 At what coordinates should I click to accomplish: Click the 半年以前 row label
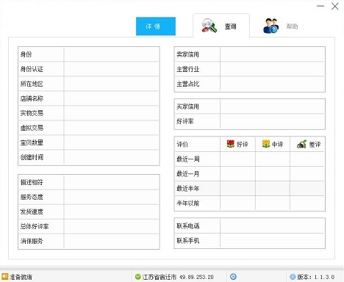[x=188, y=203]
